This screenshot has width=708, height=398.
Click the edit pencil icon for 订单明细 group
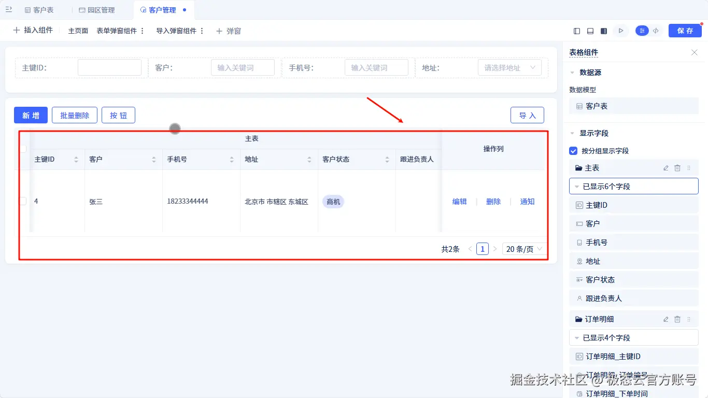(x=666, y=319)
